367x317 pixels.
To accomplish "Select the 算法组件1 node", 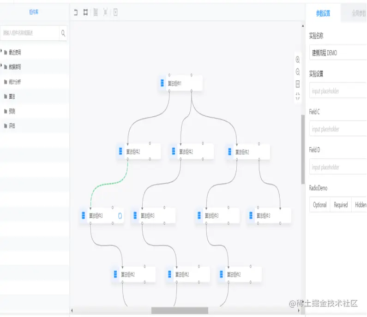I will [180, 83].
